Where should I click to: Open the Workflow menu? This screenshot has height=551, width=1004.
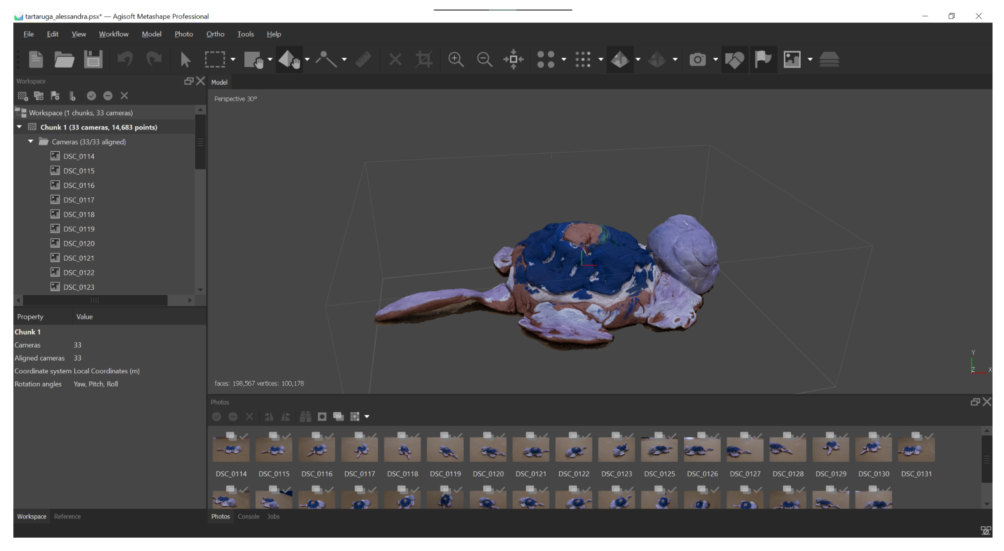[x=114, y=34]
